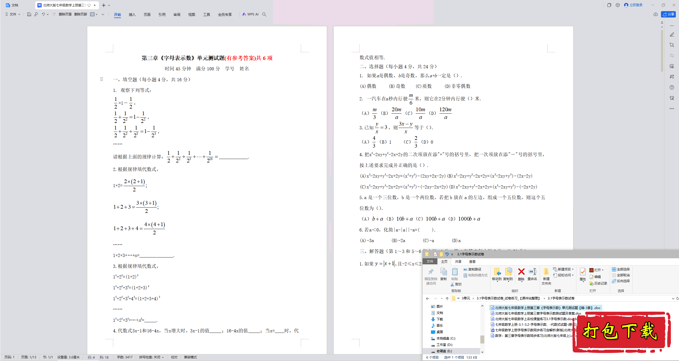Screen dimensions: 679x361
Task: Undo the last action in WPS
Action: click(43, 14)
